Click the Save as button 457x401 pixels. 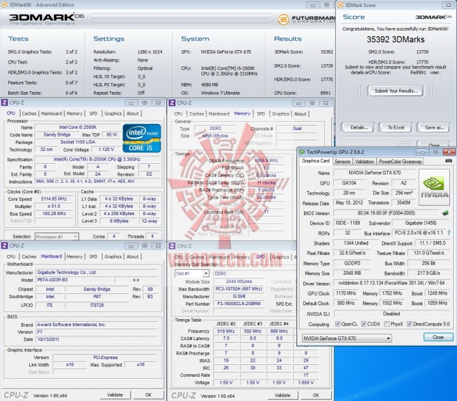click(434, 128)
